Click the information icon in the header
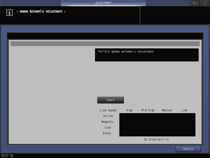Viewport: 210px width, 158px height. [9, 13]
